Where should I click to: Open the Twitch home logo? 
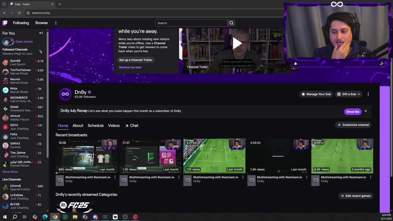(5, 23)
